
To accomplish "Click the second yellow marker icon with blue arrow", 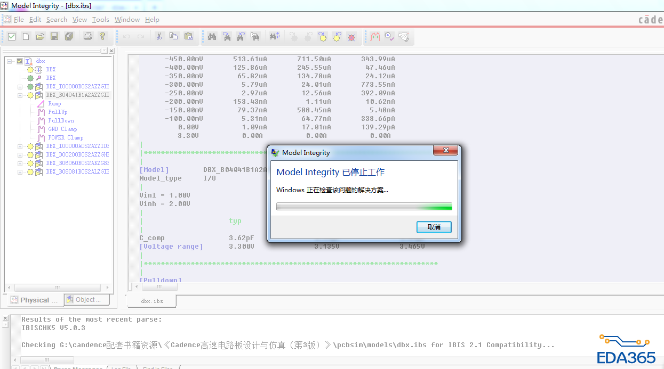I will tap(337, 37).
